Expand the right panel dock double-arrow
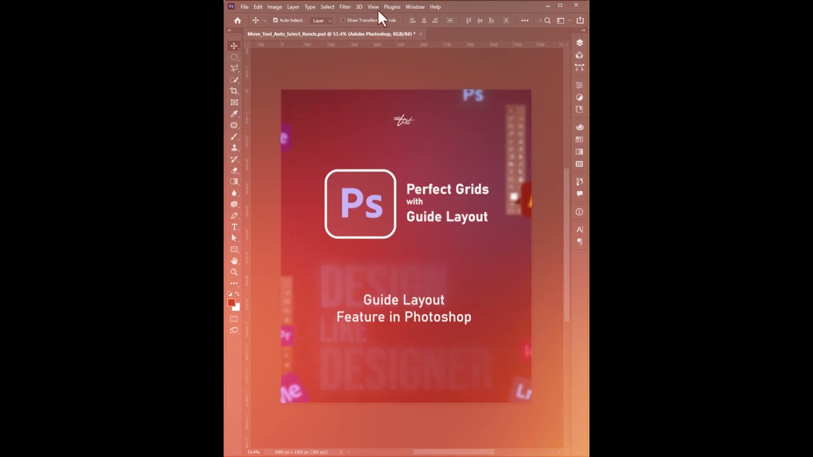Image resolution: width=813 pixels, height=457 pixels. coord(584,30)
